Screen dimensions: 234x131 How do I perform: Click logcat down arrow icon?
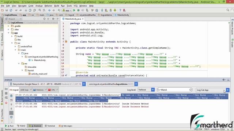click(x=11, y=109)
